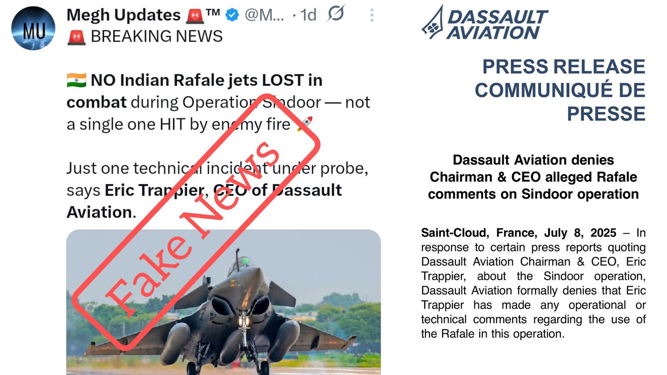
Task: Click the siren emoji after Megh Updates name
Action: coord(195,16)
